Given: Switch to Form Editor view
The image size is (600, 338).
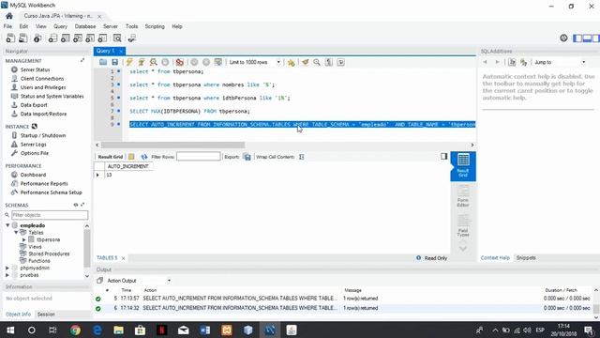Looking at the screenshot, I should click(463, 196).
